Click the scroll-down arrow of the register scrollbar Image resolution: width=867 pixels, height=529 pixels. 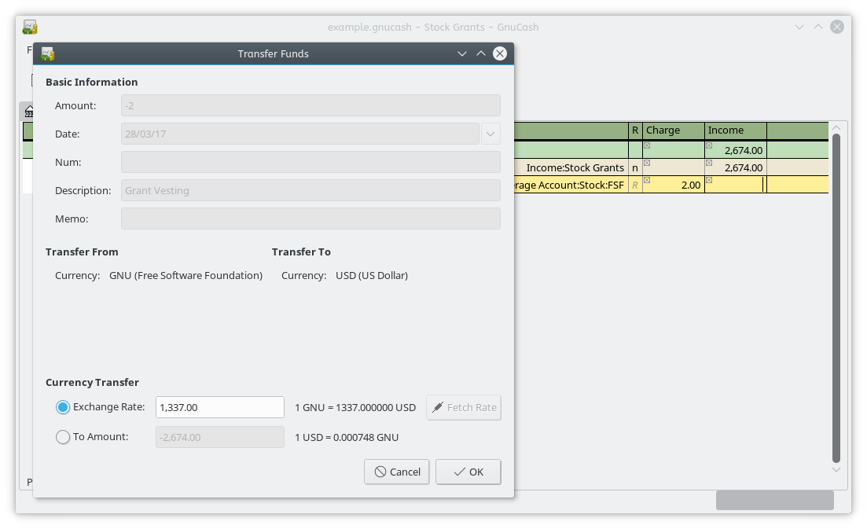coord(836,470)
